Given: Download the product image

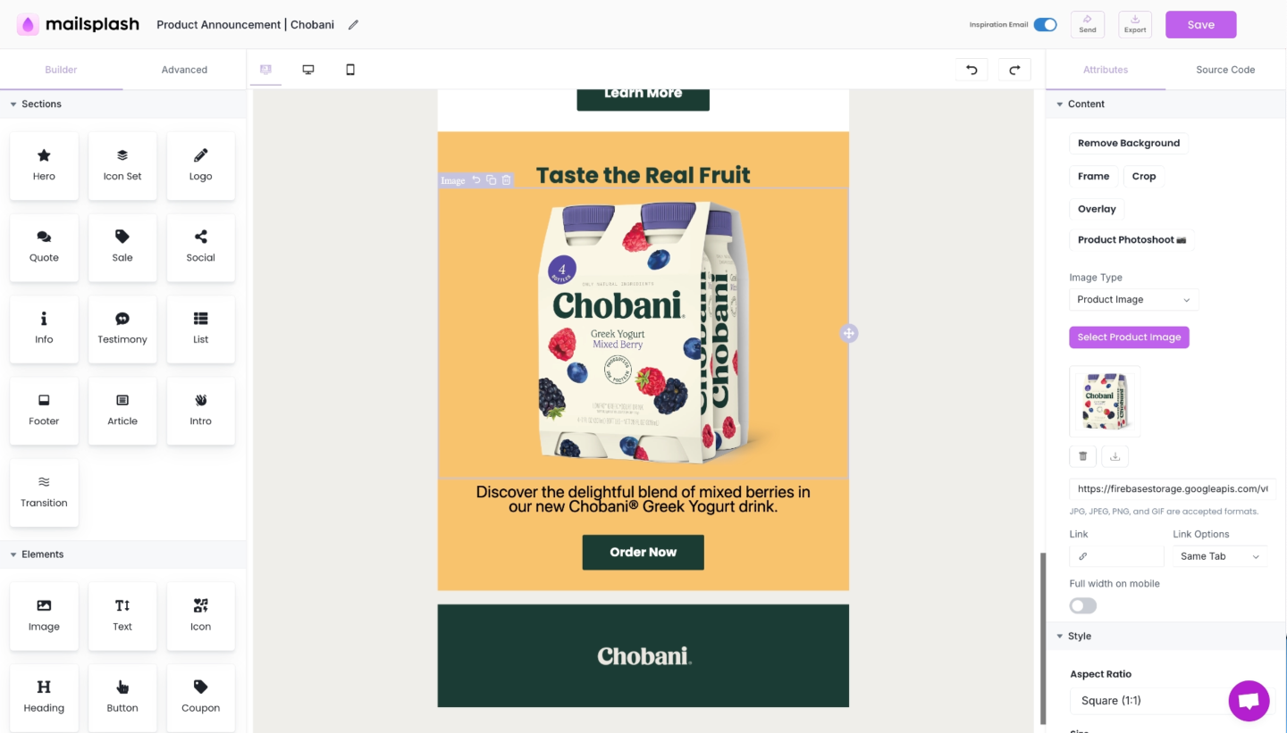Looking at the screenshot, I should (x=1115, y=456).
